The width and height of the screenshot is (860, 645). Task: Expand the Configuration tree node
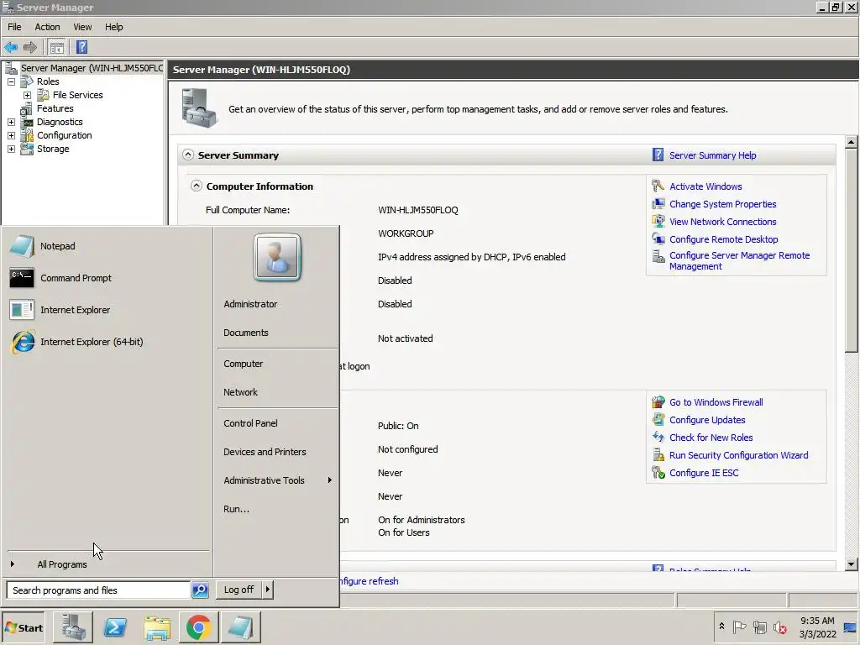coord(11,135)
